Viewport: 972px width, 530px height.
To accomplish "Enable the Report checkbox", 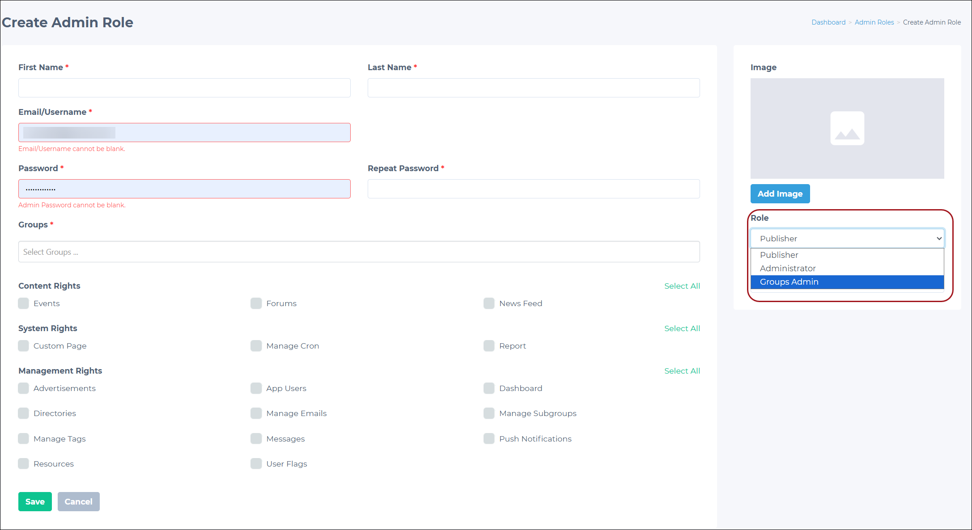I will coord(489,346).
